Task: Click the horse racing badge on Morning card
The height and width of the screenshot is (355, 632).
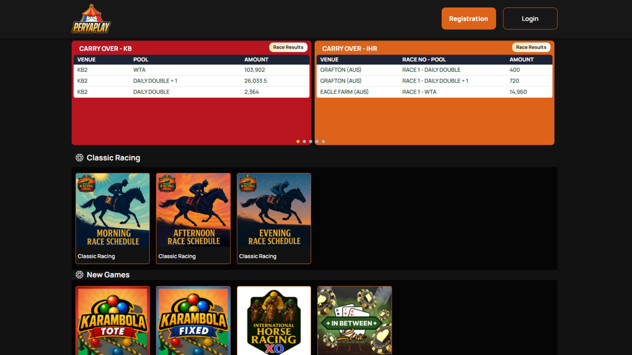Action: [86, 184]
